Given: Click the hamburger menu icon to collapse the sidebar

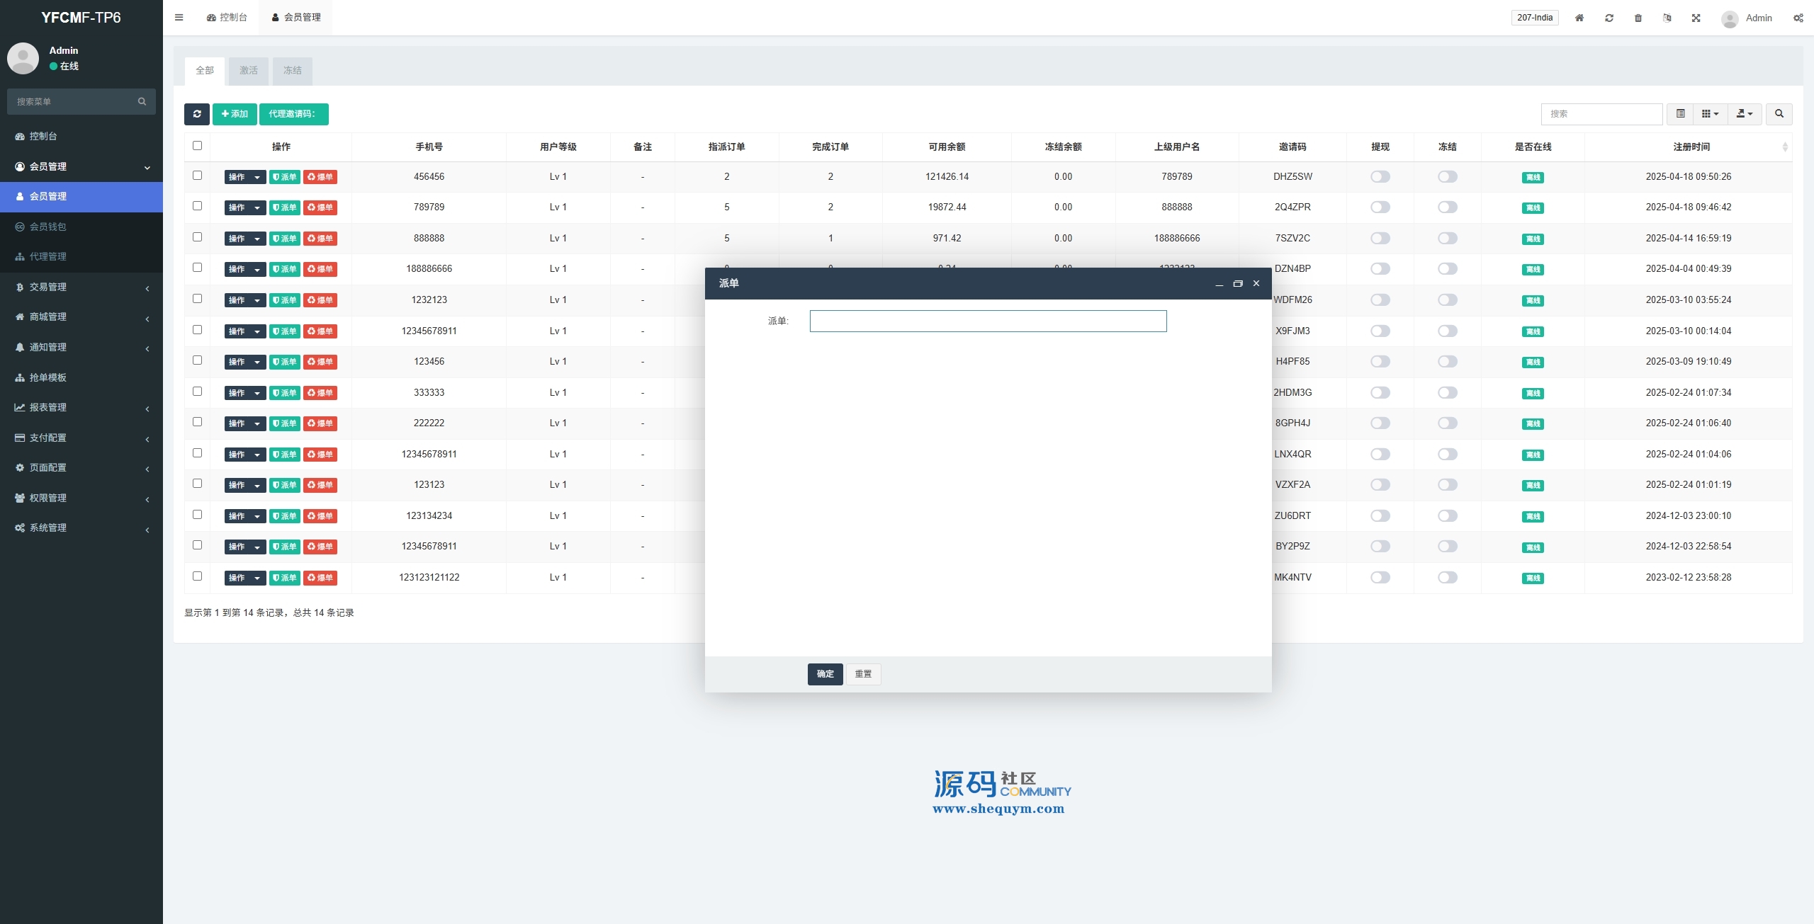Looking at the screenshot, I should coord(179,18).
